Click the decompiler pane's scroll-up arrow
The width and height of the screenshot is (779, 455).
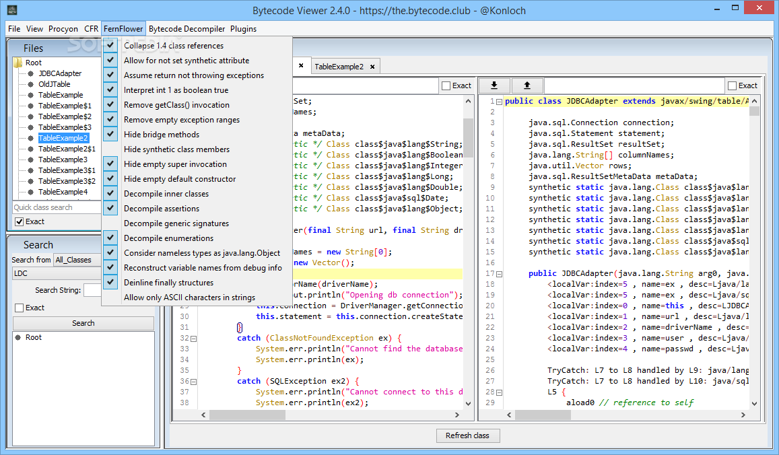click(x=468, y=101)
